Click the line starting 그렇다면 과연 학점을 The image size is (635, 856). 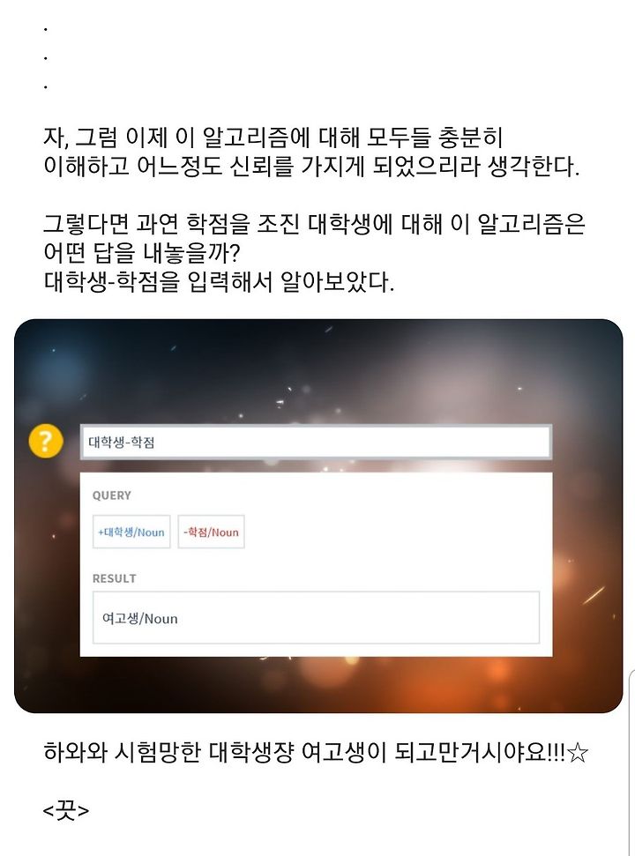(x=314, y=224)
